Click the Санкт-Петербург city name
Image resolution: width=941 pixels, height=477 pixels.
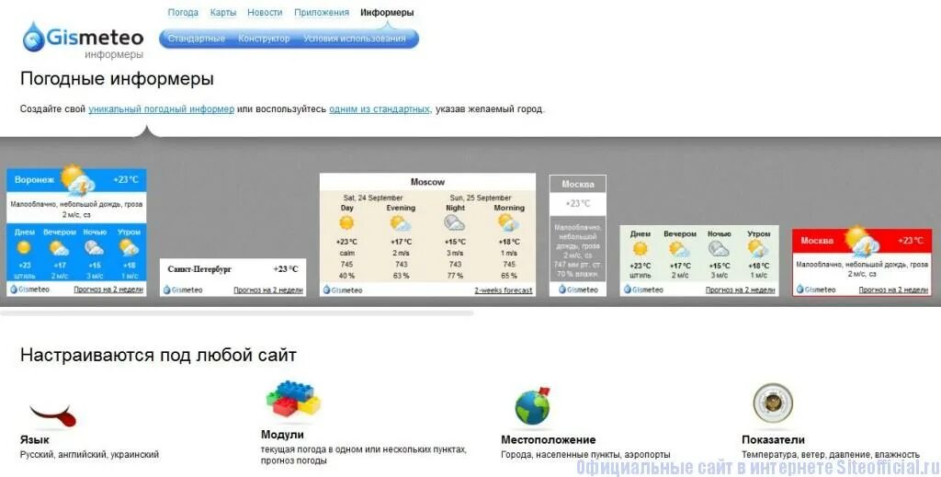pos(199,268)
